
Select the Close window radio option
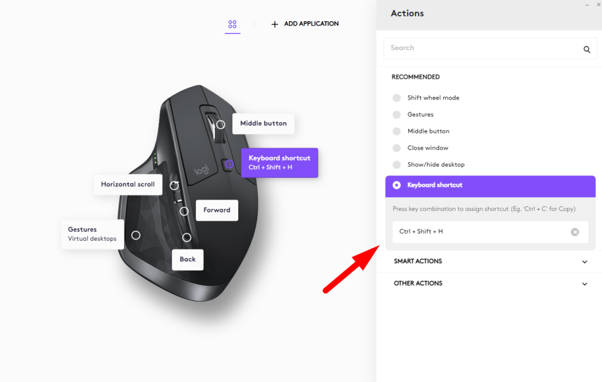(x=397, y=148)
